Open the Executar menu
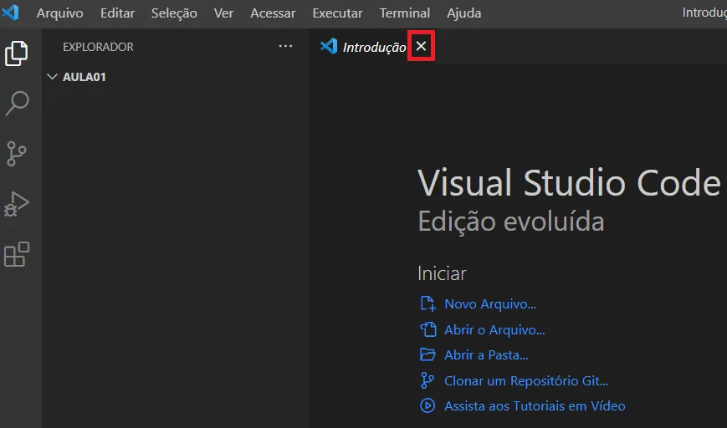The width and height of the screenshot is (727, 428). pos(337,13)
